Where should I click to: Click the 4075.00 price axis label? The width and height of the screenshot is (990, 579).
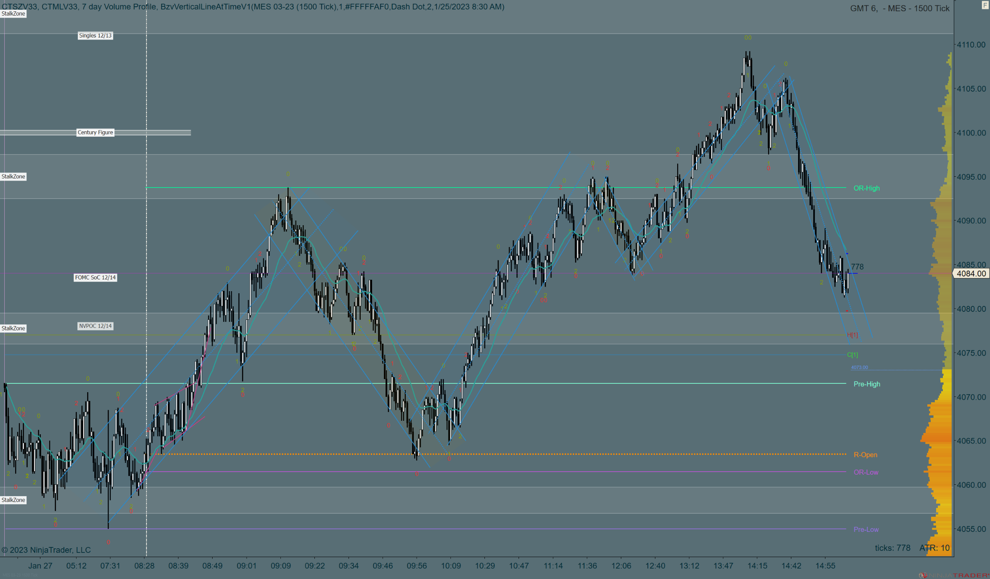(x=971, y=353)
